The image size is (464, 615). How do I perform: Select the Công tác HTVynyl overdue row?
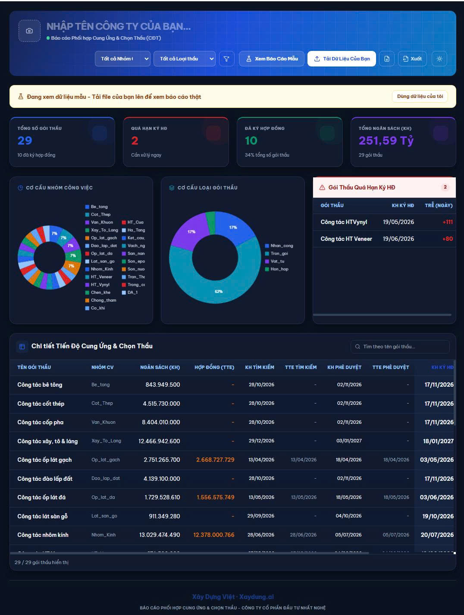click(384, 222)
